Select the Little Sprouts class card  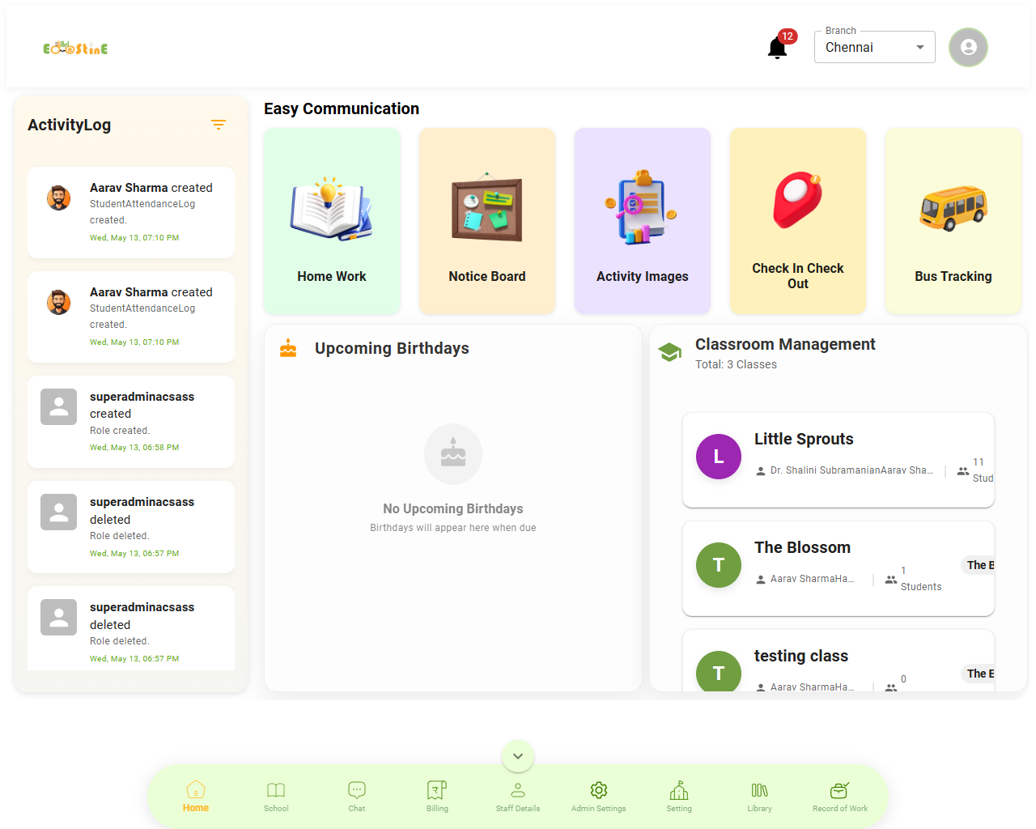pyautogui.click(x=839, y=460)
